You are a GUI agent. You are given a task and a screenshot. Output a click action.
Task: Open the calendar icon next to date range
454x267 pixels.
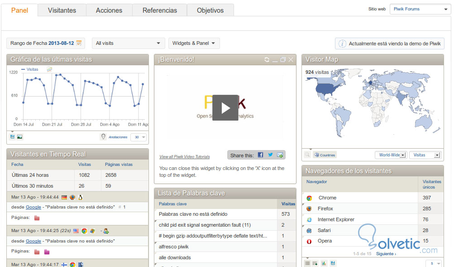(79, 43)
